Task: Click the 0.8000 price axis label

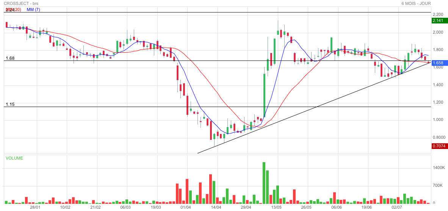Action: click(x=439, y=137)
